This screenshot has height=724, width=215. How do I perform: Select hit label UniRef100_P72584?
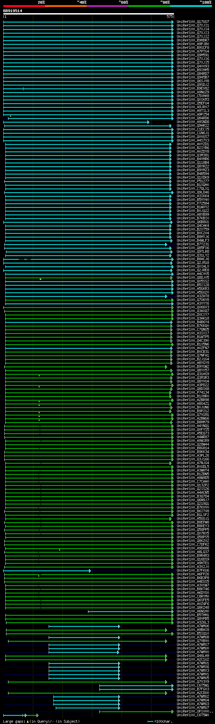tap(193, 203)
